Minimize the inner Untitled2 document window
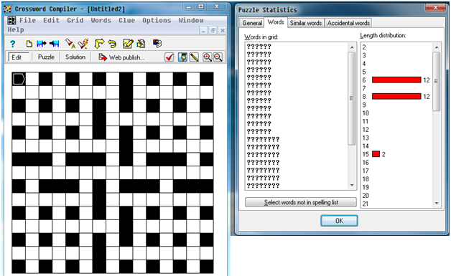Viewport: 451px width, 276px height. point(203,30)
